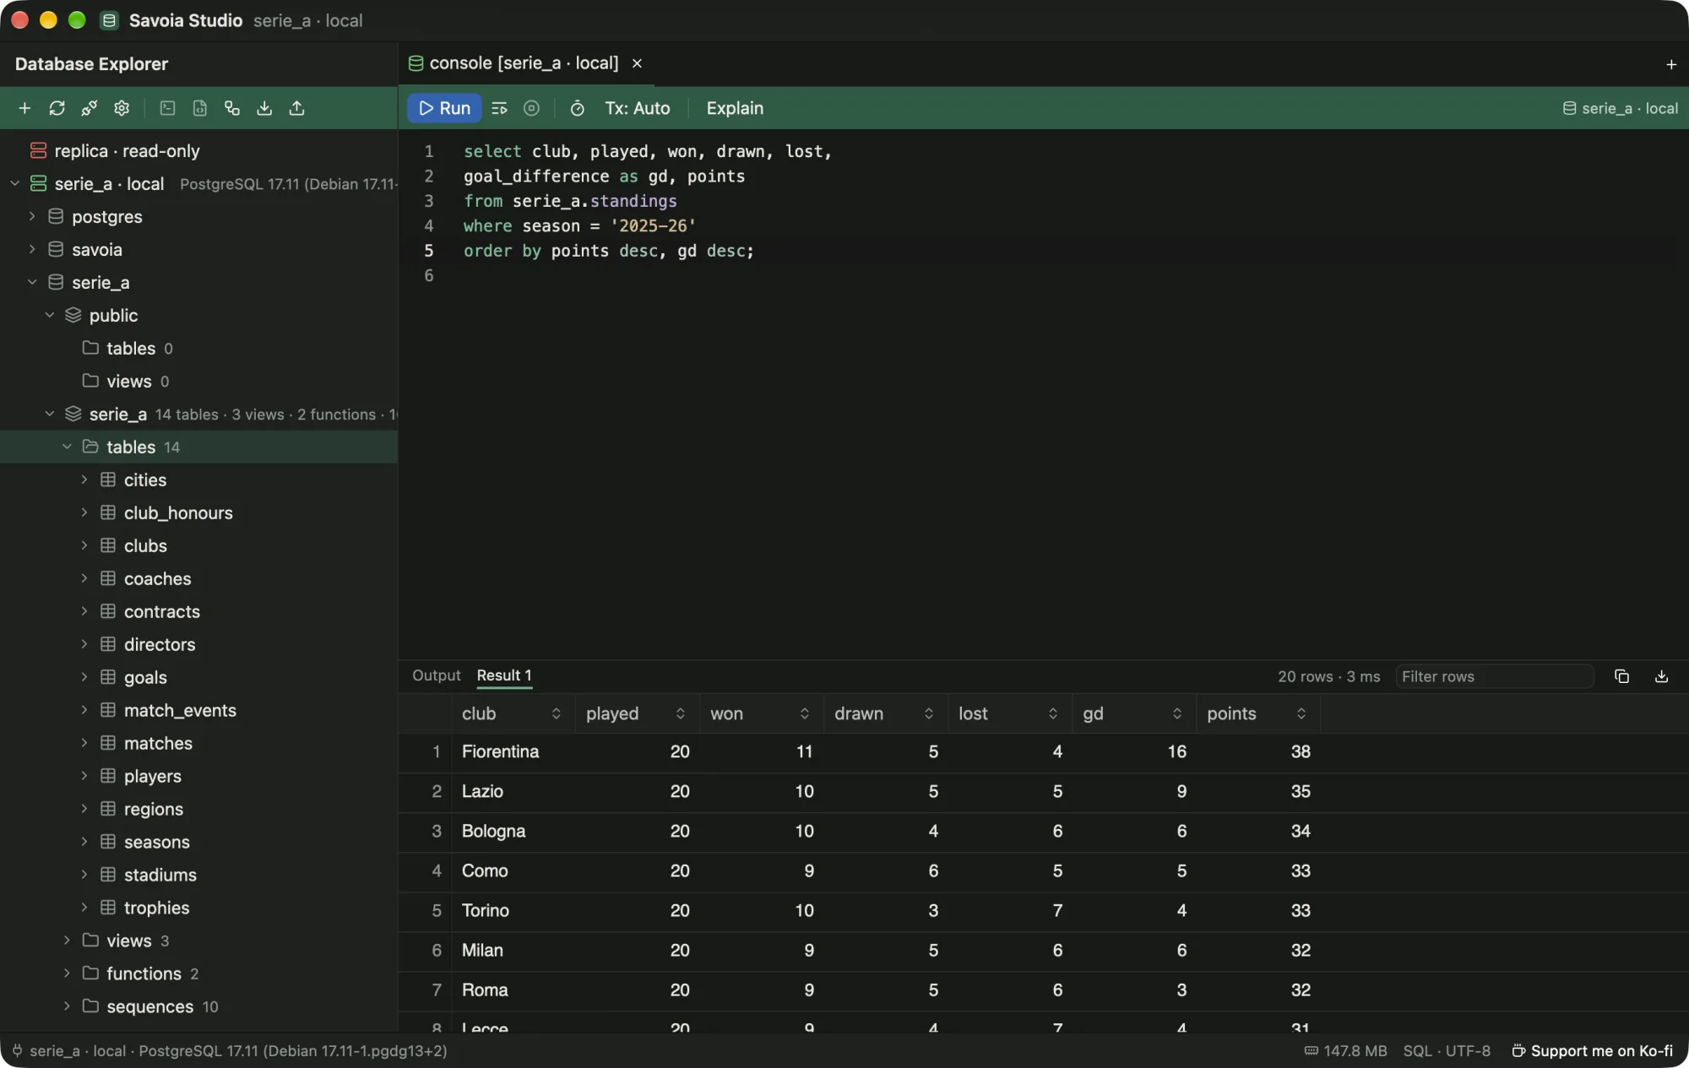Select the replica · read-only data source
The height and width of the screenshot is (1068, 1689).
(198, 150)
